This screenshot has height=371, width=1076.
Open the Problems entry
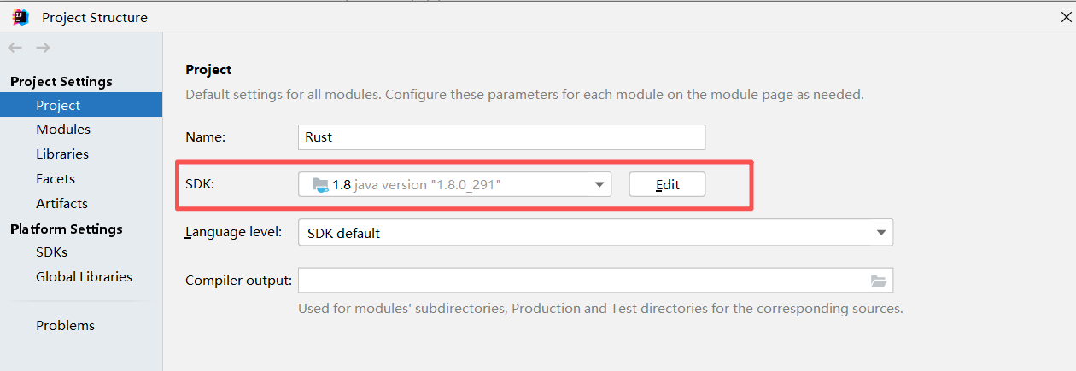tap(65, 326)
